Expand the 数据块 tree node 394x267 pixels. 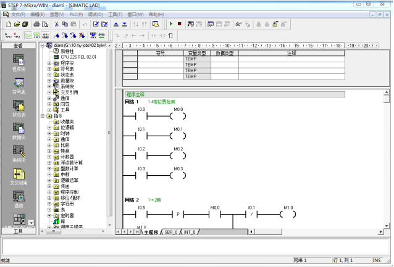pyautogui.click(x=49, y=81)
